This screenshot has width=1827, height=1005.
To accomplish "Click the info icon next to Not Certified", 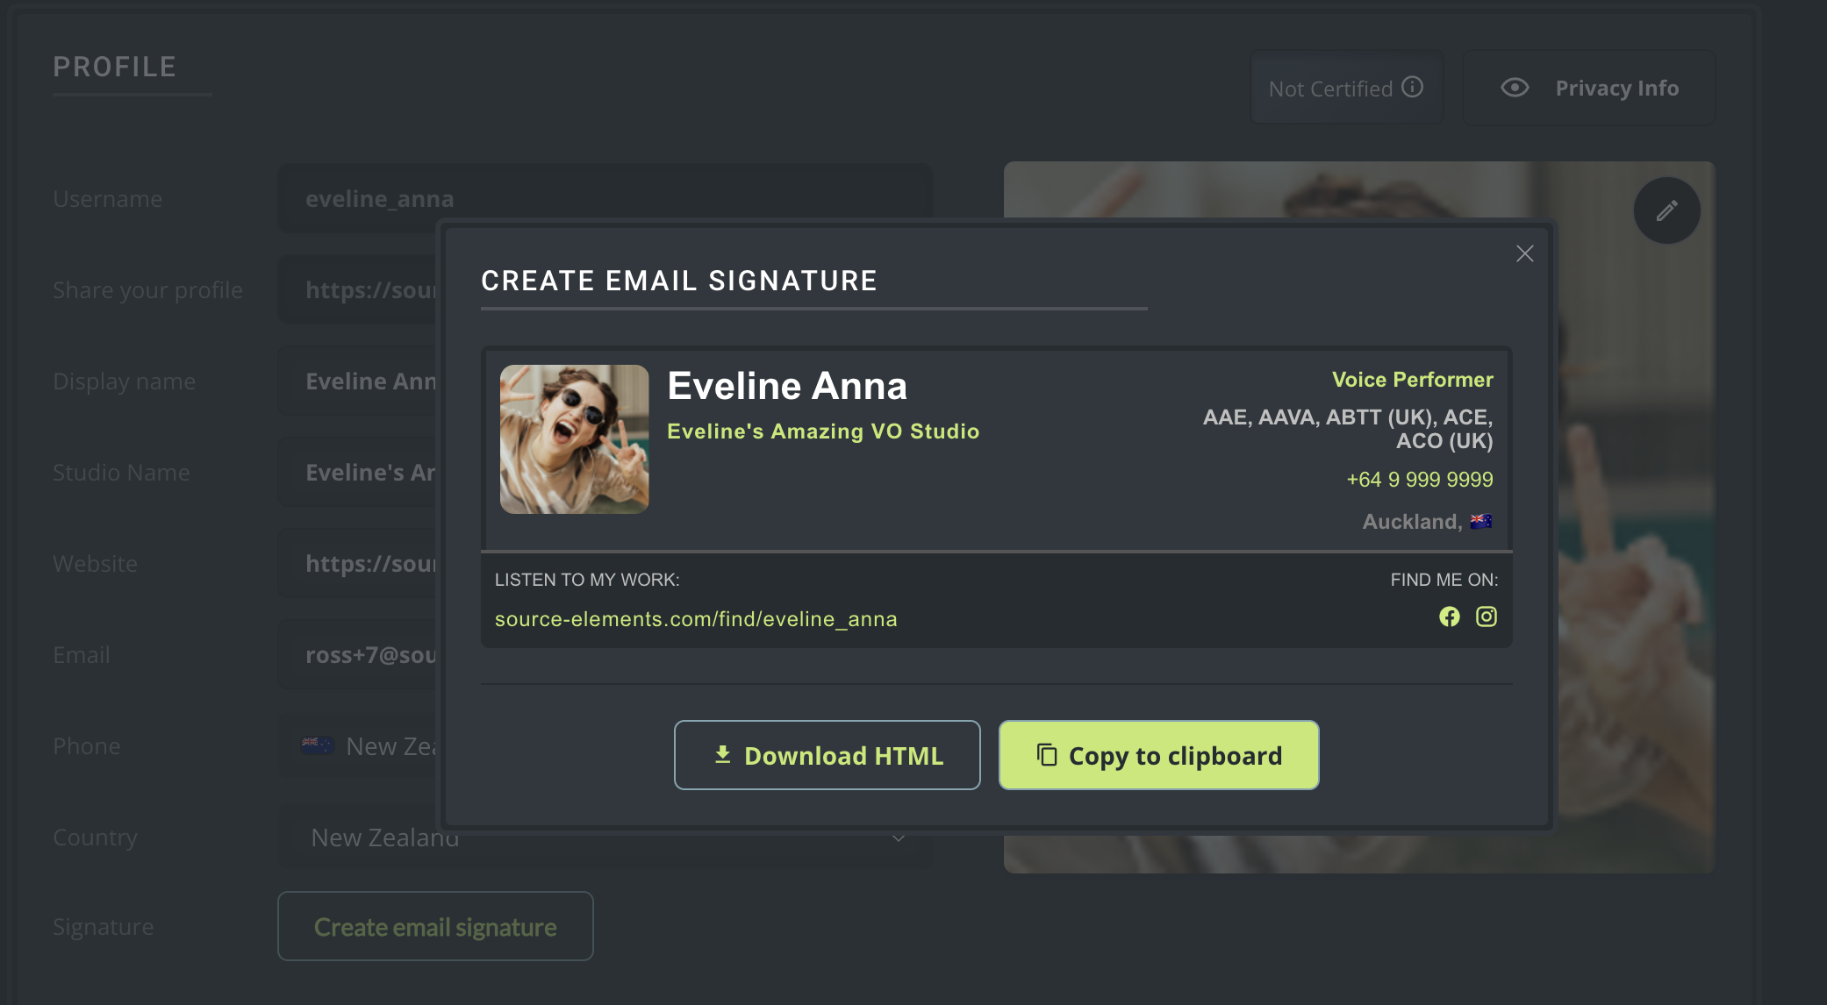I will (1412, 87).
